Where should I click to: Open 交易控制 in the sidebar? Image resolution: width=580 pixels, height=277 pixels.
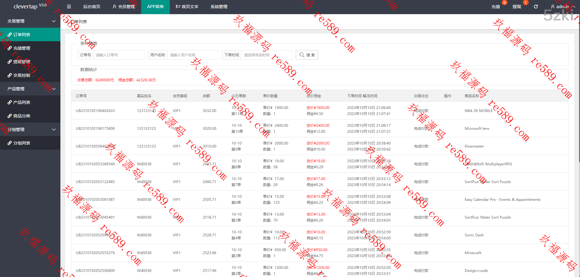[22, 75]
